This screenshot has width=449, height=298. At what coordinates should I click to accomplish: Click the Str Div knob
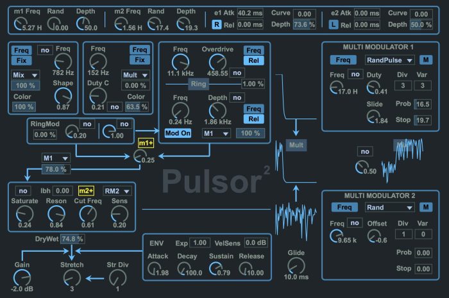pyautogui.click(x=117, y=277)
